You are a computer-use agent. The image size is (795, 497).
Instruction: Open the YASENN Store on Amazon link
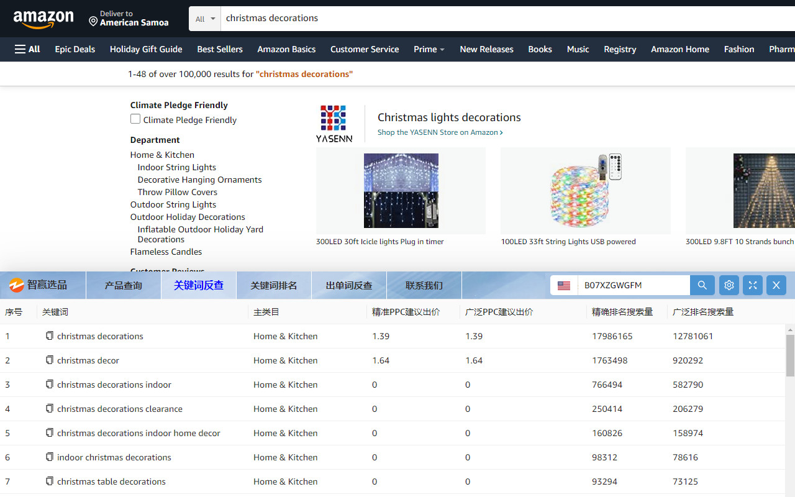[440, 132]
